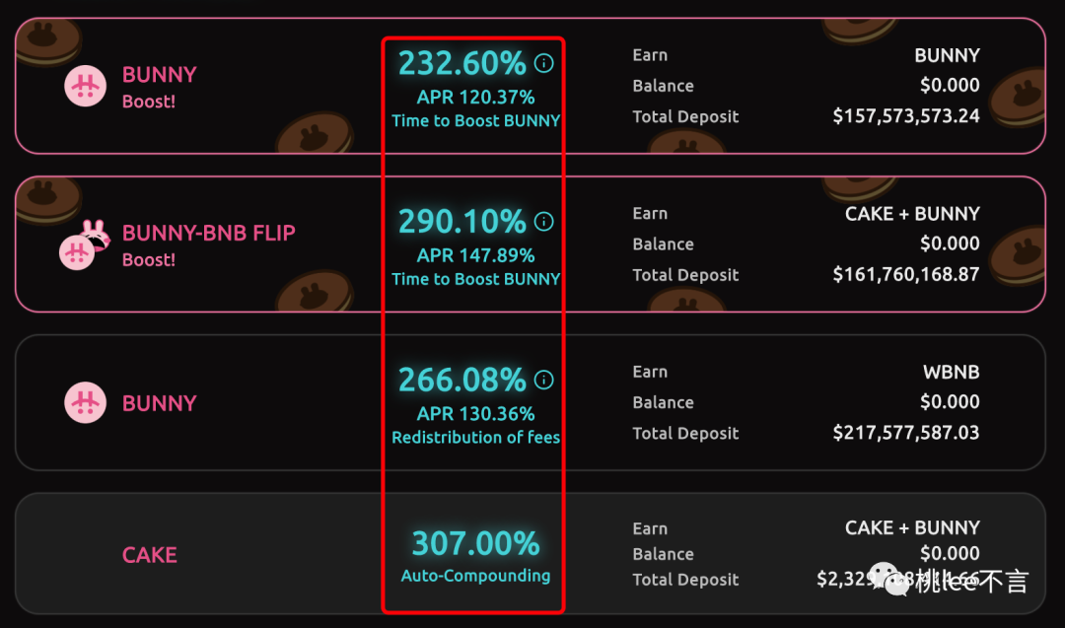Select the CAKE pool name
Image resolution: width=1065 pixels, height=628 pixels.
coord(150,555)
